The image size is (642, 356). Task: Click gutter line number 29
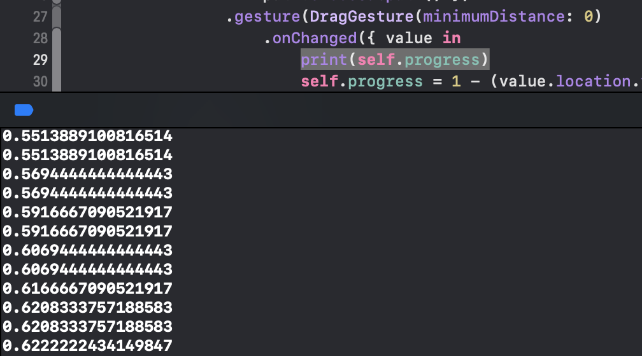40,60
